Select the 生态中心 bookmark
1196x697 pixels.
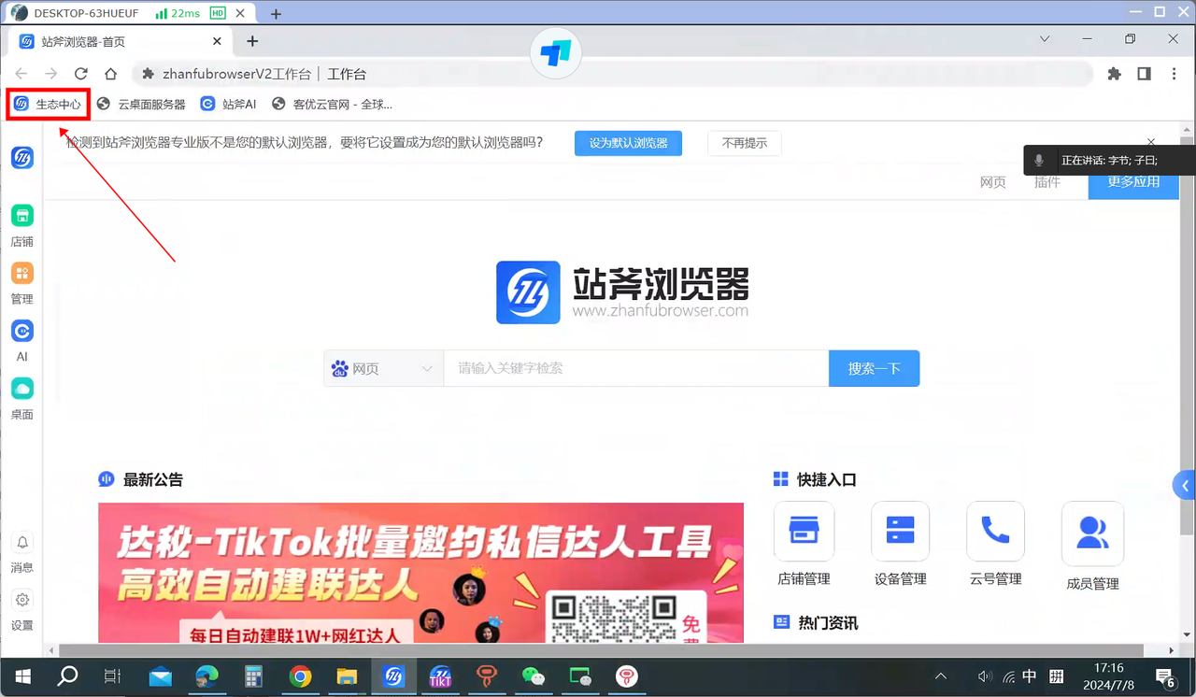point(49,105)
